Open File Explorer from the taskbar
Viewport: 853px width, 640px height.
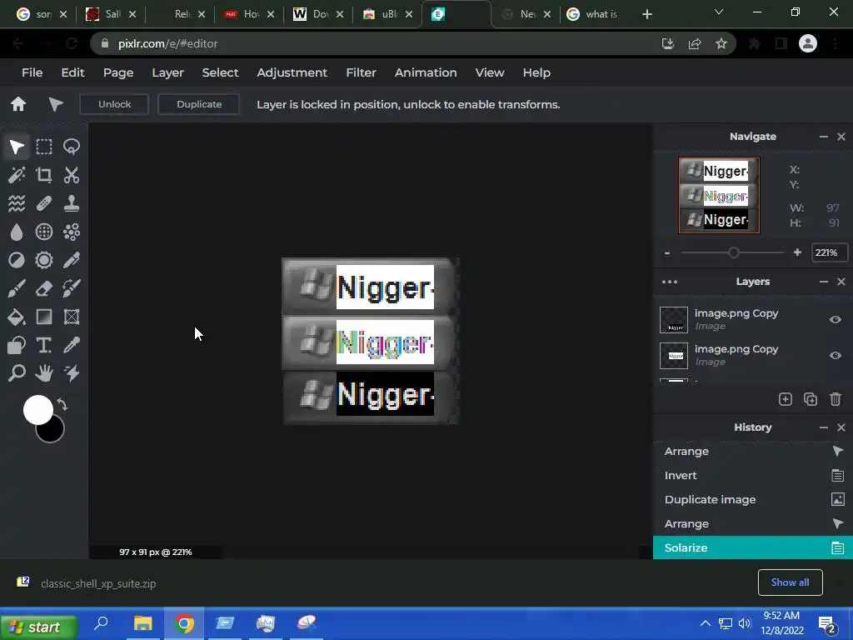coord(143,623)
